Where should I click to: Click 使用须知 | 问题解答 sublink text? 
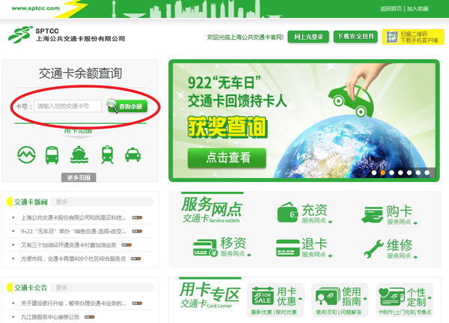coord(339,312)
